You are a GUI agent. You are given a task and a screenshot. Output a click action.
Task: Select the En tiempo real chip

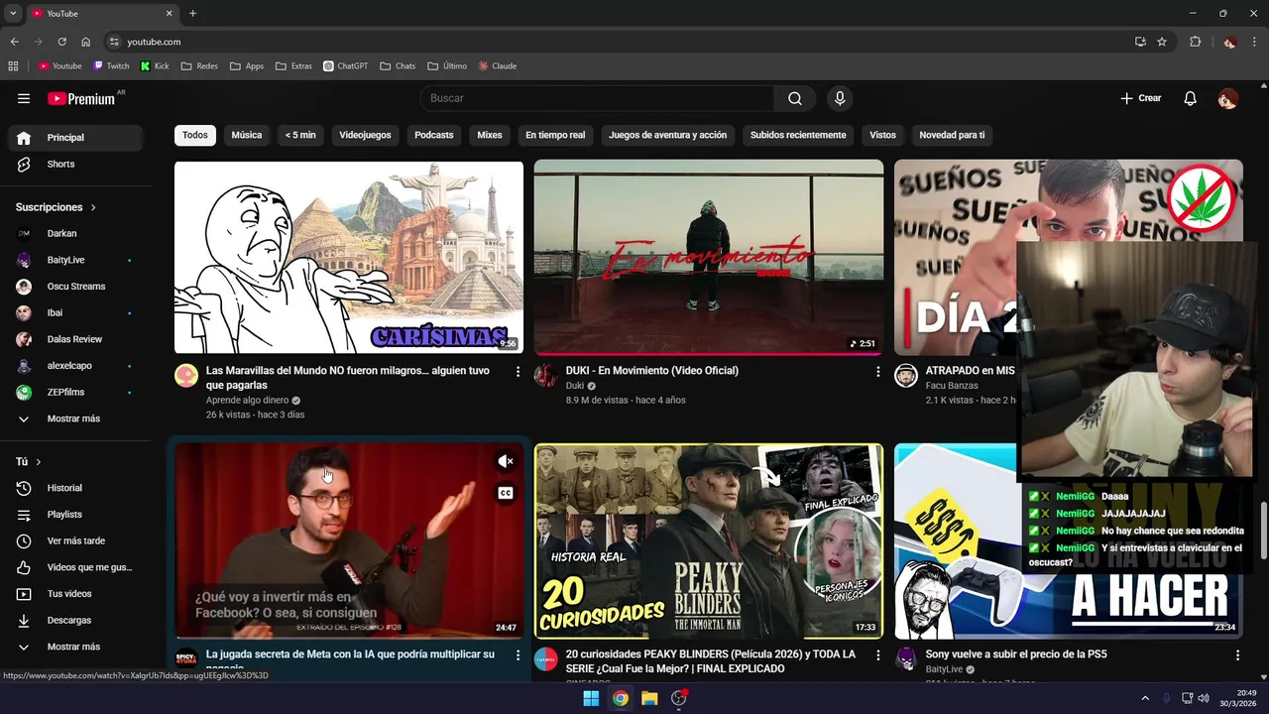point(555,135)
